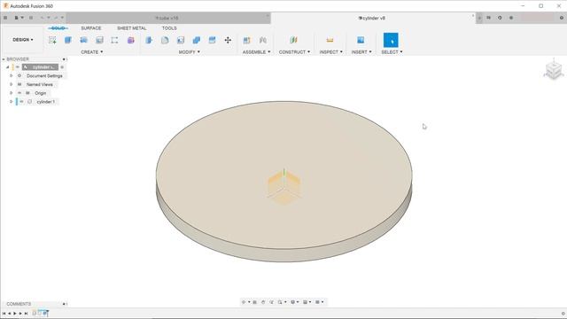567x319 pixels.
Task: Open the INSPECT dropdown menu
Action: point(330,52)
